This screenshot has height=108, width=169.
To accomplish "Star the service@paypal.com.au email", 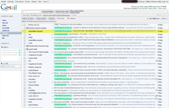I will (27, 93).
